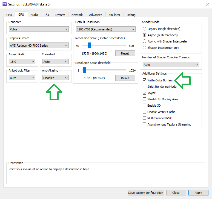Close the settings window with X

coord(208,4)
